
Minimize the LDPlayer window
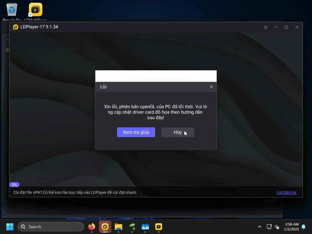276,27
